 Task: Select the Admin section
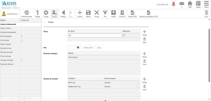55,14
